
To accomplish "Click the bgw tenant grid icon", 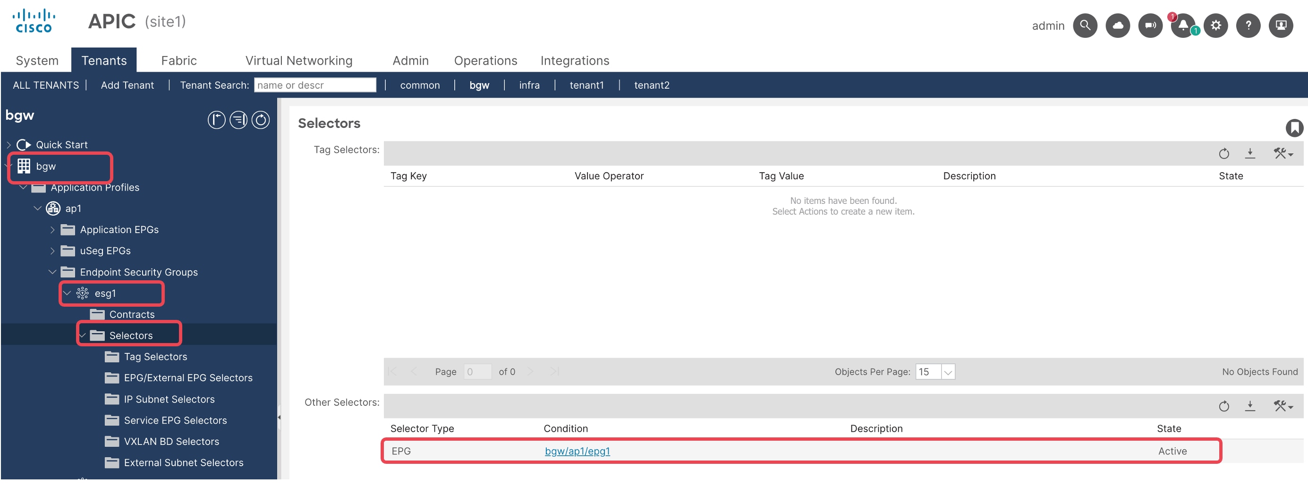I will tap(24, 167).
